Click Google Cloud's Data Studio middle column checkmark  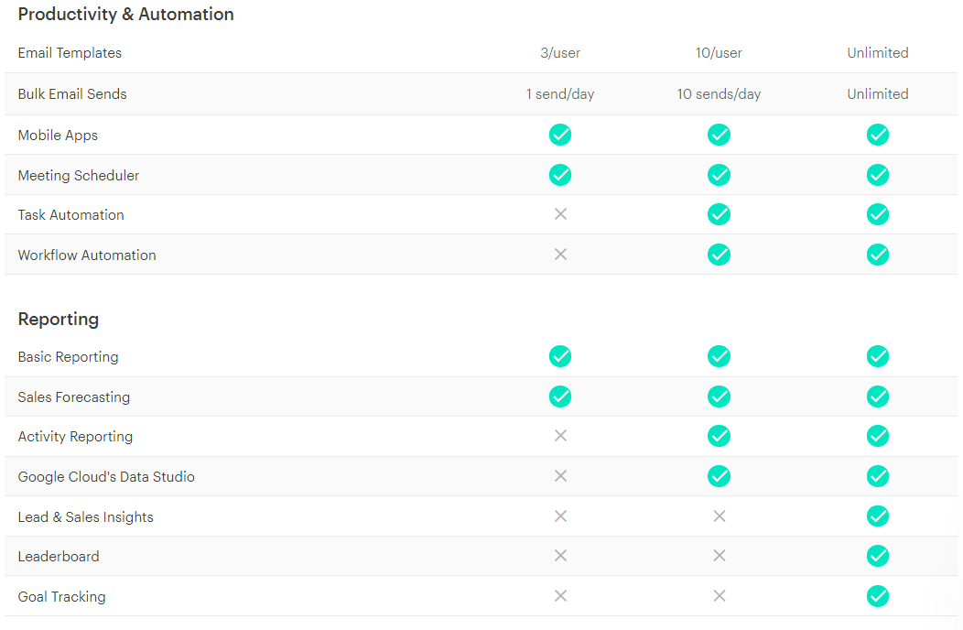pos(719,476)
